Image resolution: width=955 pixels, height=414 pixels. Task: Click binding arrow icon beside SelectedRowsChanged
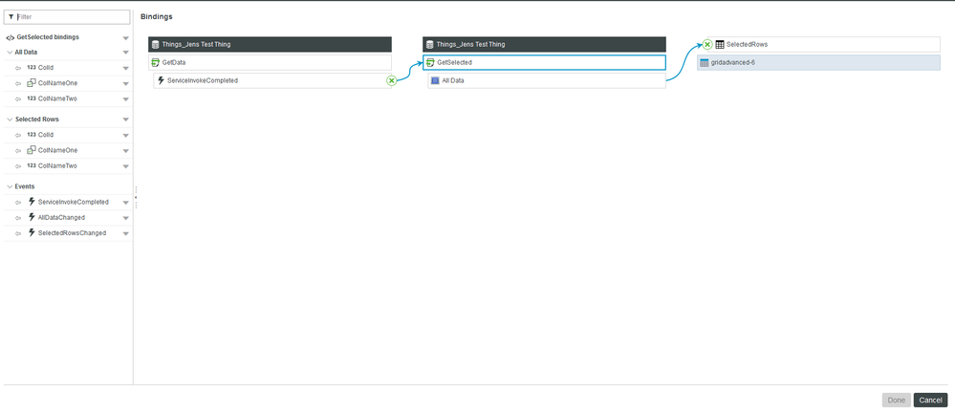[18, 233]
